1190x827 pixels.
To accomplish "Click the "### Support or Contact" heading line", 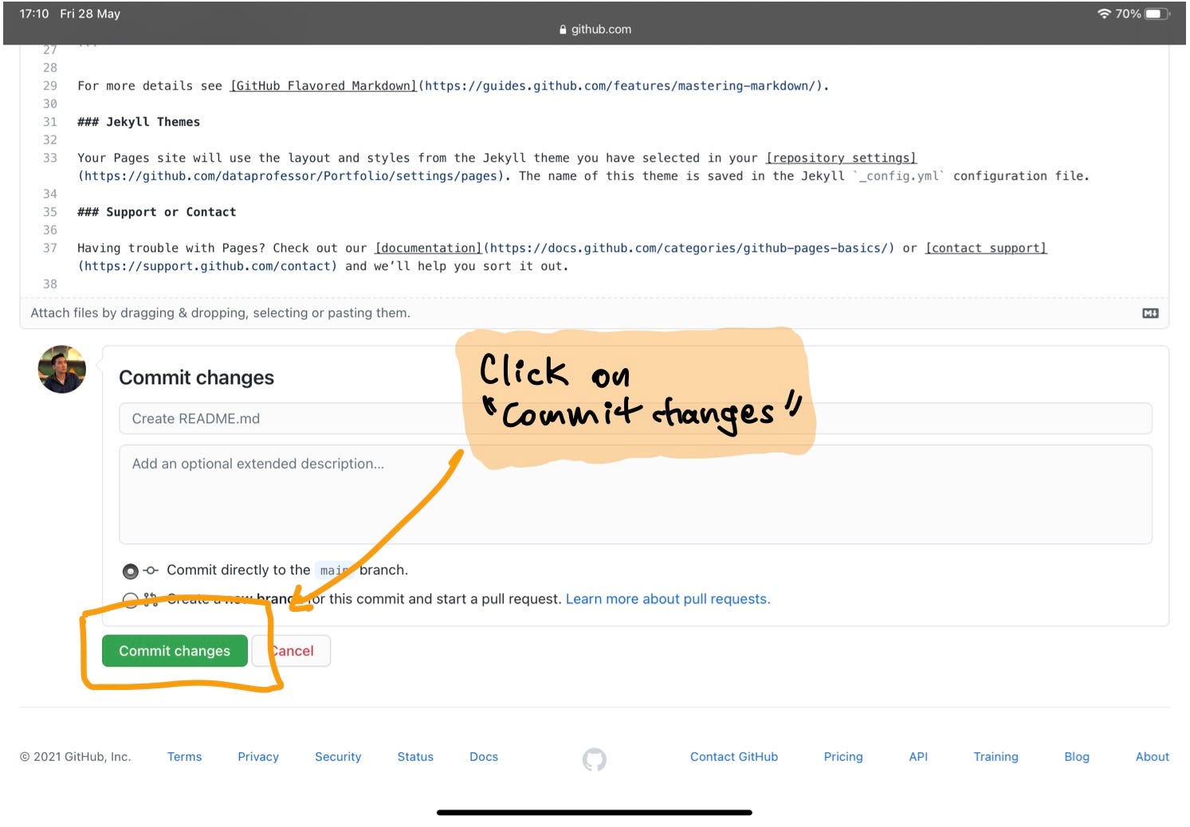I will click(x=157, y=212).
